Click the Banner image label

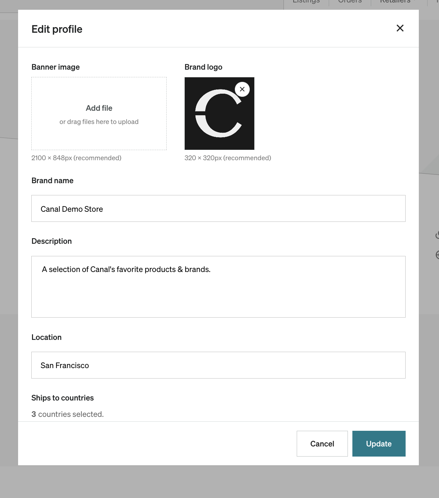pos(56,67)
